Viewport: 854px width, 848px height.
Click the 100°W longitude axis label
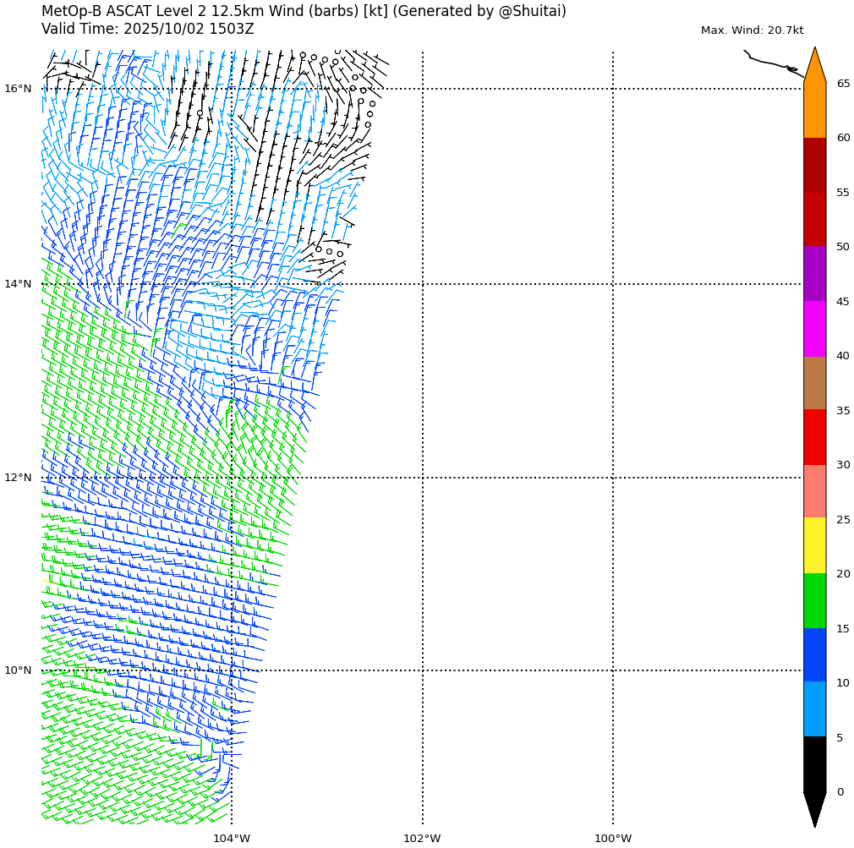pos(613,839)
